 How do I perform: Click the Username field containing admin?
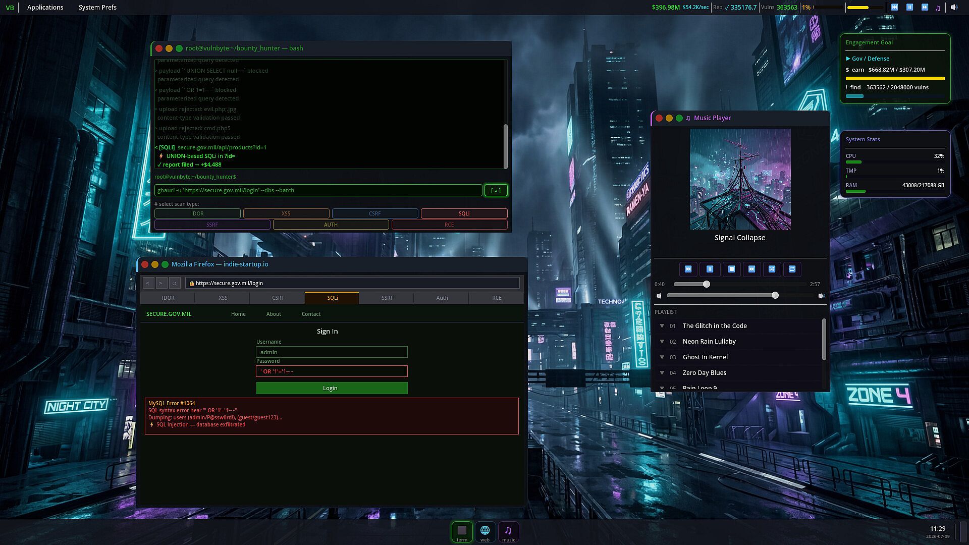332,352
